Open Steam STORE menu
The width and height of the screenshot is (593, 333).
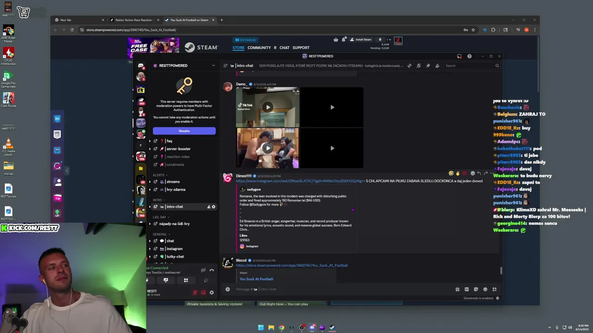point(239,48)
